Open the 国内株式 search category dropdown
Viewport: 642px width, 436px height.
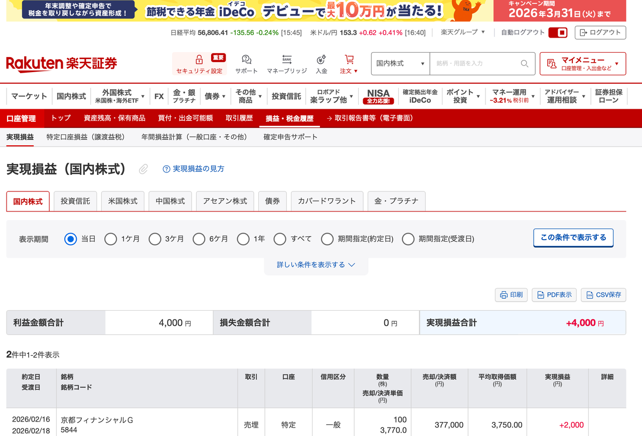(x=400, y=64)
